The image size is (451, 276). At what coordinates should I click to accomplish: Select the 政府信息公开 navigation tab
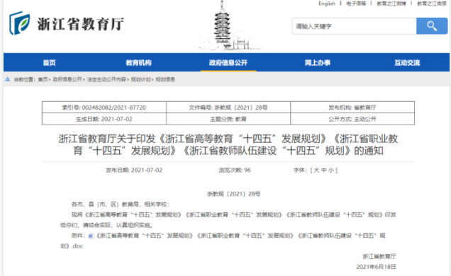[228, 62]
